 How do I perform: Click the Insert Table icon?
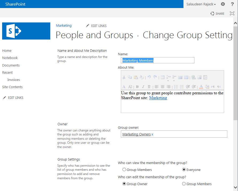163,77
